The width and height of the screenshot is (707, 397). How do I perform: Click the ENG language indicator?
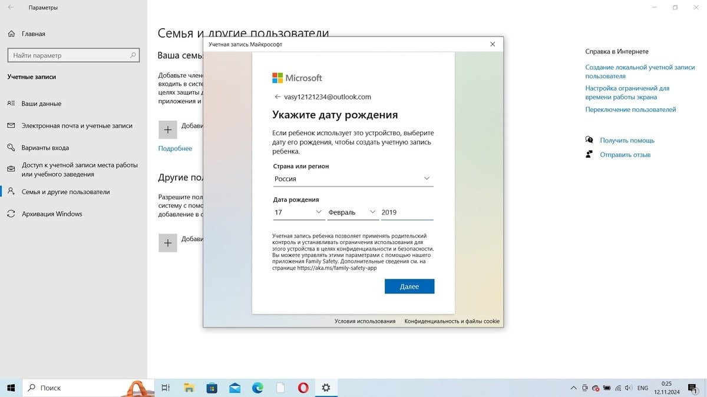643,388
